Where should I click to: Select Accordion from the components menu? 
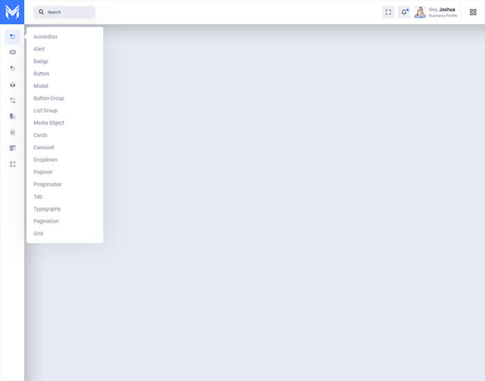tap(45, 37)
